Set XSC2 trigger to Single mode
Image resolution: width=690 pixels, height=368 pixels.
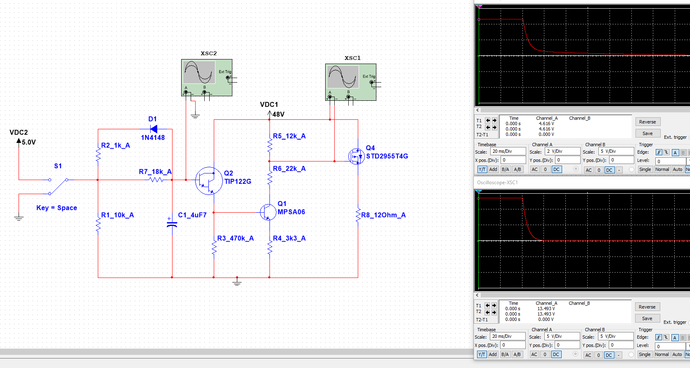coord(645,169)
